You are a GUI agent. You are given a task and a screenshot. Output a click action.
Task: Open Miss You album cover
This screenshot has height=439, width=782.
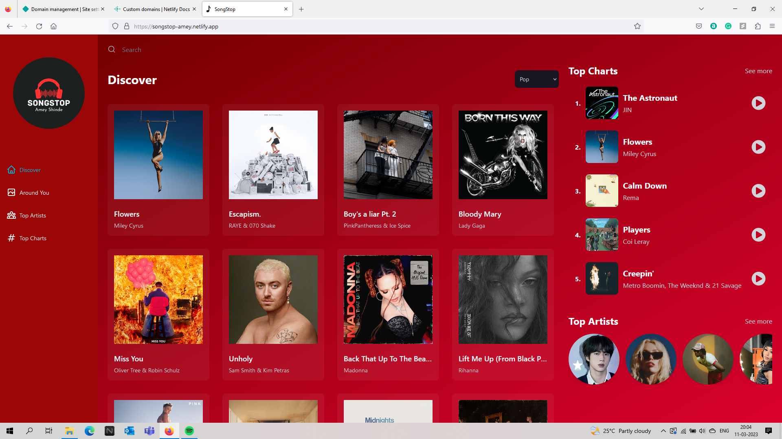158,300
